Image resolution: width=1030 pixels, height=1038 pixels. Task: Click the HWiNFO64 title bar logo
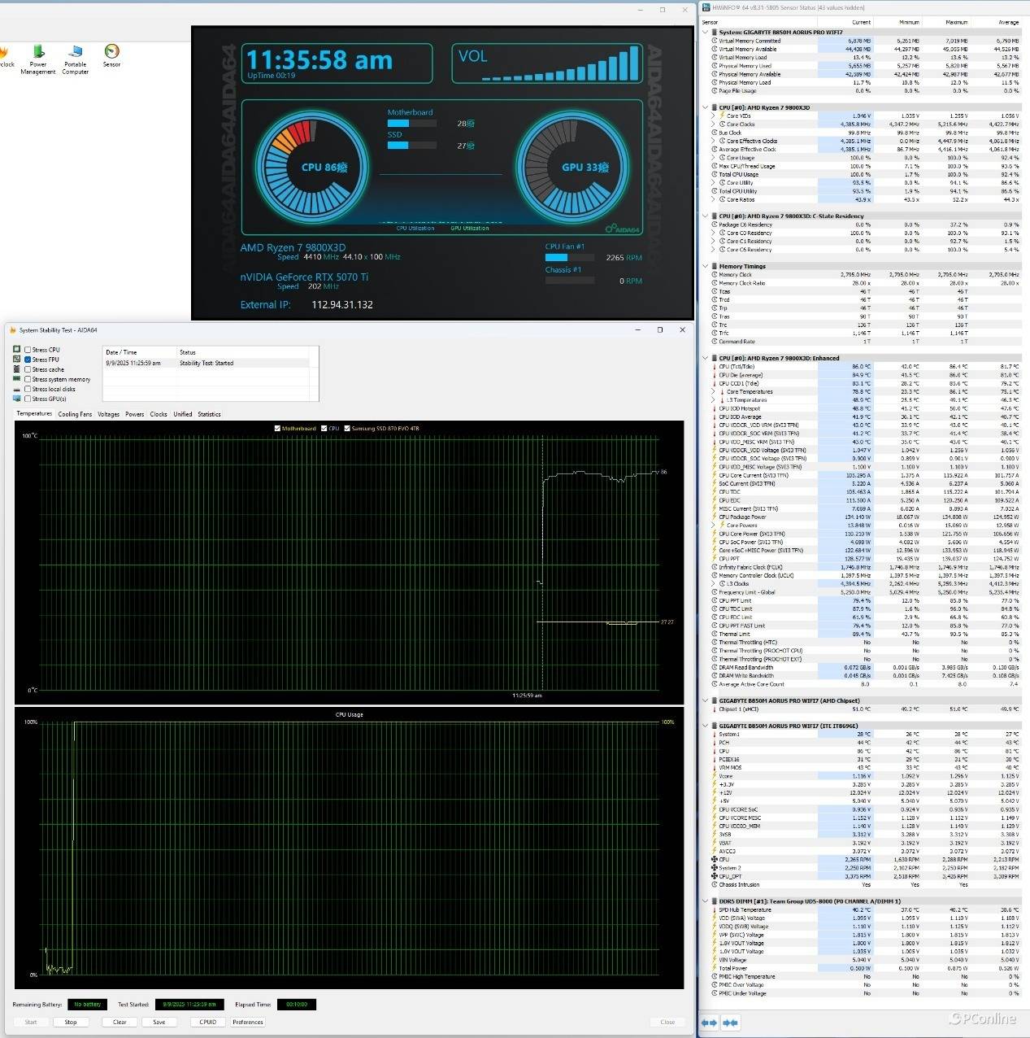coord(706,7)
